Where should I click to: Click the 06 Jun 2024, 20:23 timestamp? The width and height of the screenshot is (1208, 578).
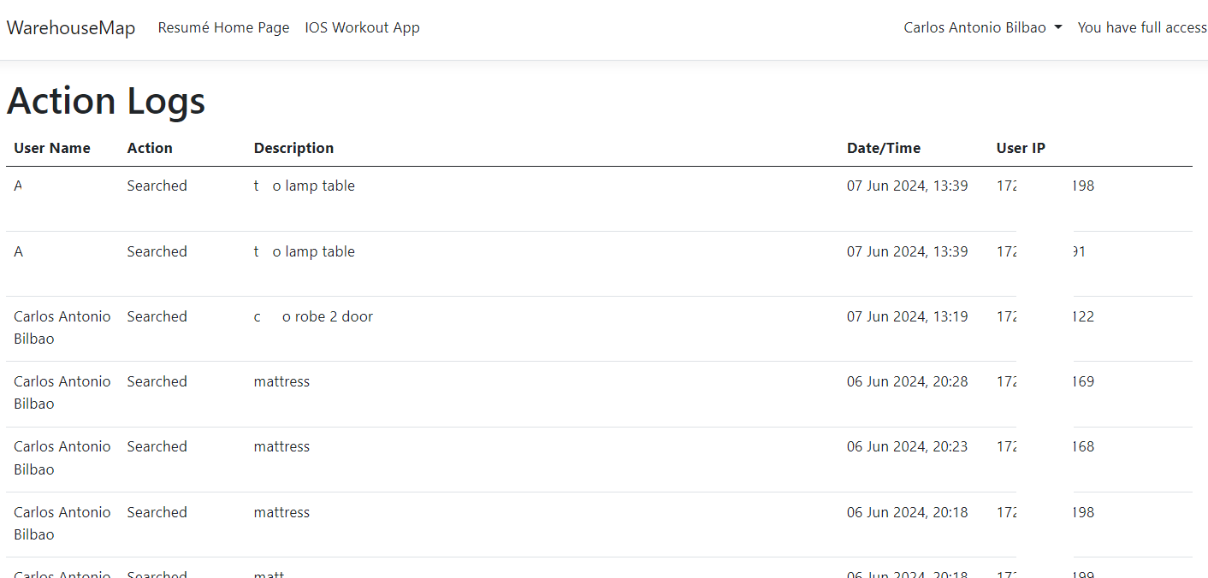pos(907,446)
